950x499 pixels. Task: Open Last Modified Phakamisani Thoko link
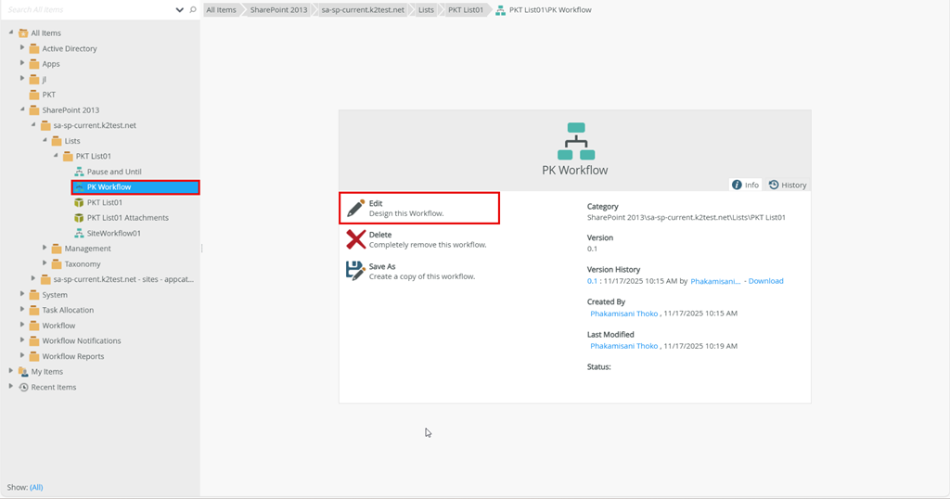coord(624,346)
